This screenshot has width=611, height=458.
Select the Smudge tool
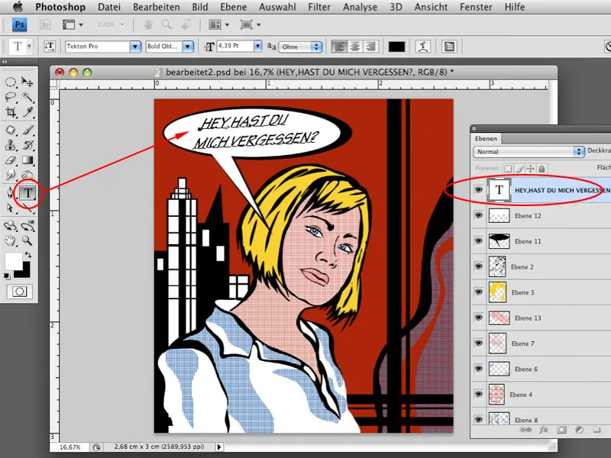11,175
